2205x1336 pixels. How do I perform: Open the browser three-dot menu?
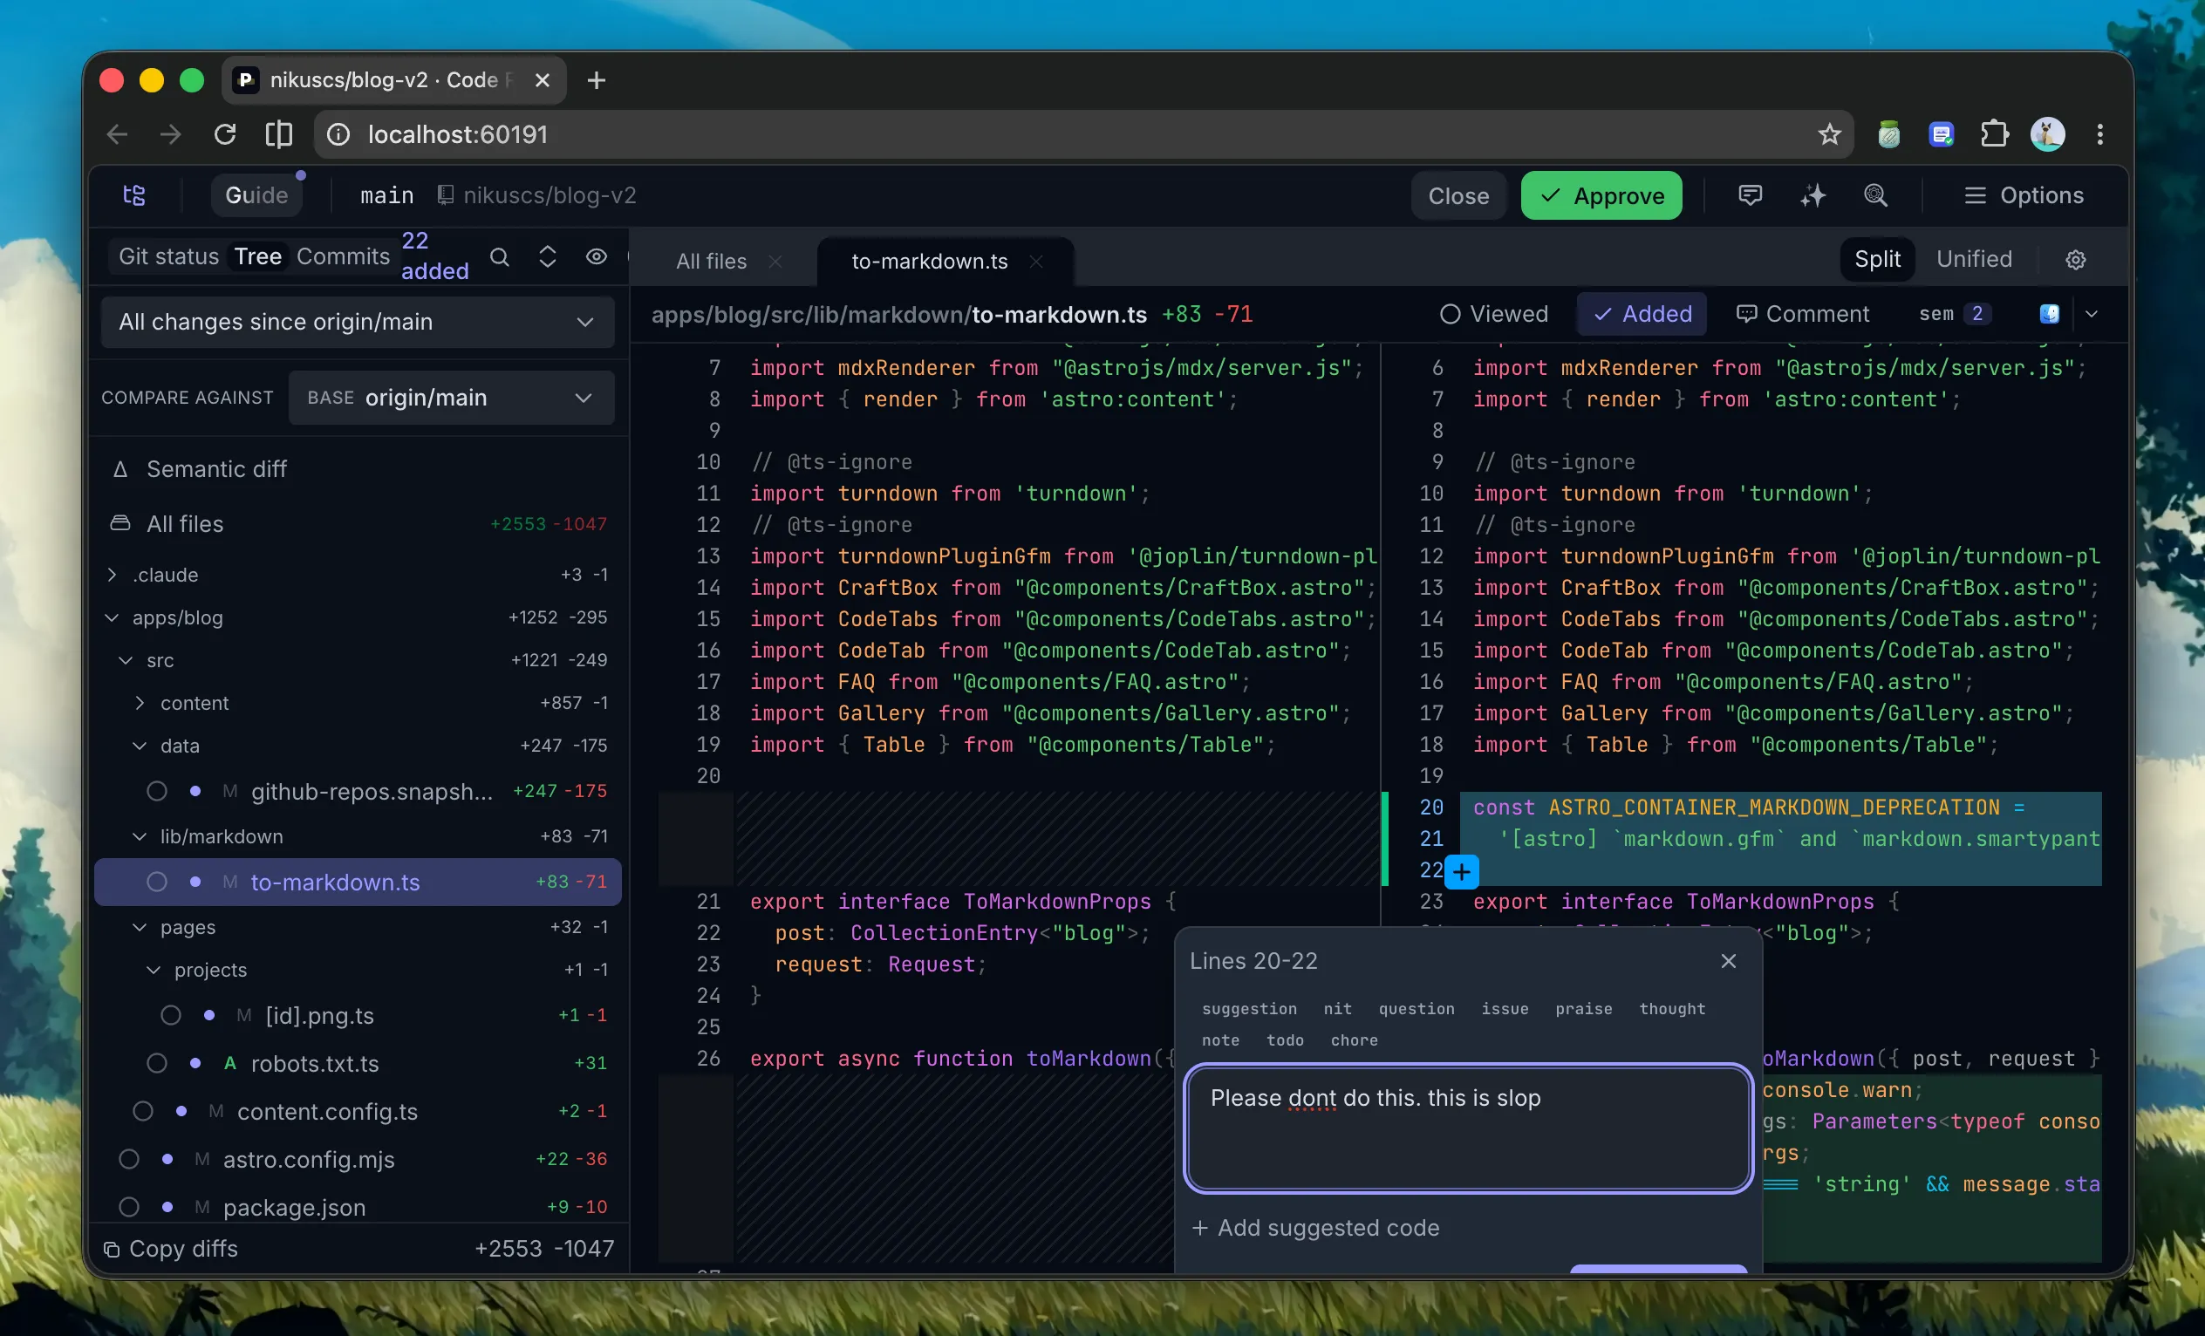2099,134
